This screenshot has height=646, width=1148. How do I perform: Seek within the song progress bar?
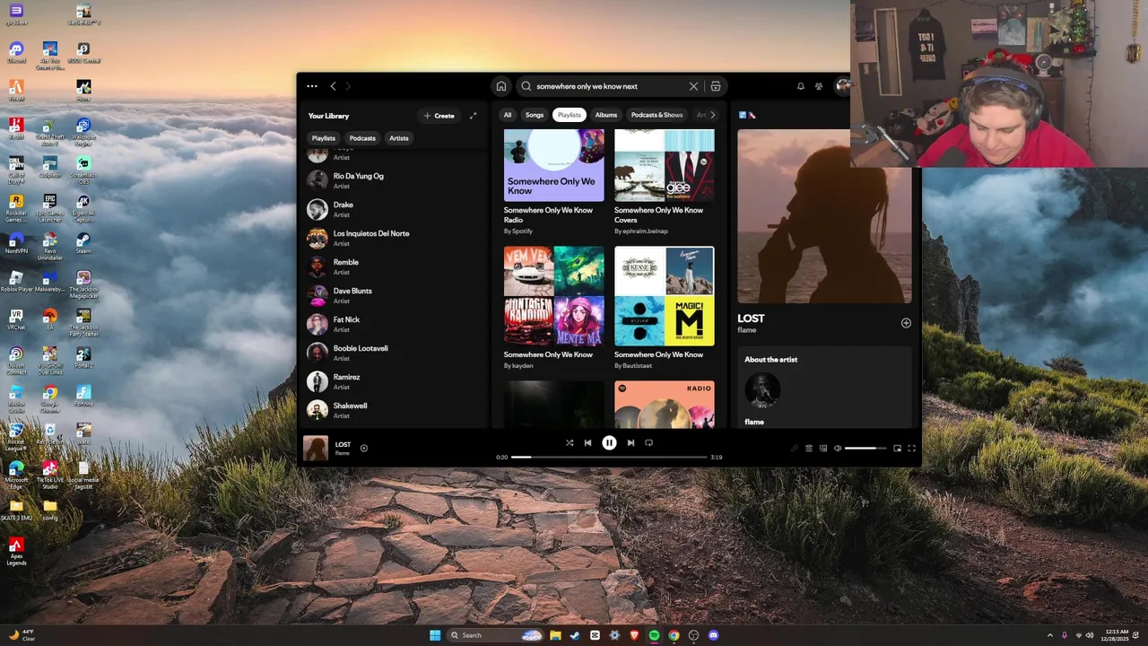click(609, 457)
